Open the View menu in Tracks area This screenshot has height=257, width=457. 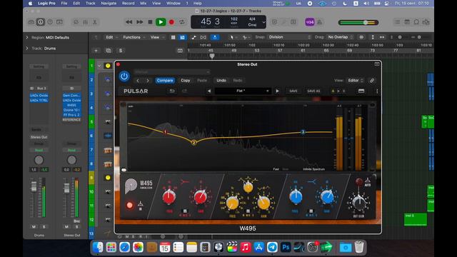coord(157,37)
